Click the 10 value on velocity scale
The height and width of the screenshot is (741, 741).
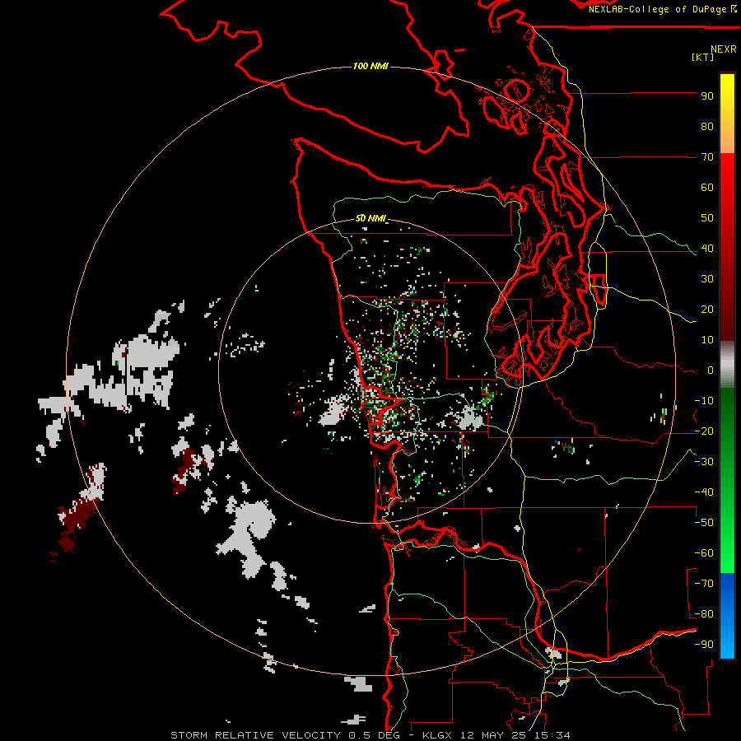click(x=707, y=340)
